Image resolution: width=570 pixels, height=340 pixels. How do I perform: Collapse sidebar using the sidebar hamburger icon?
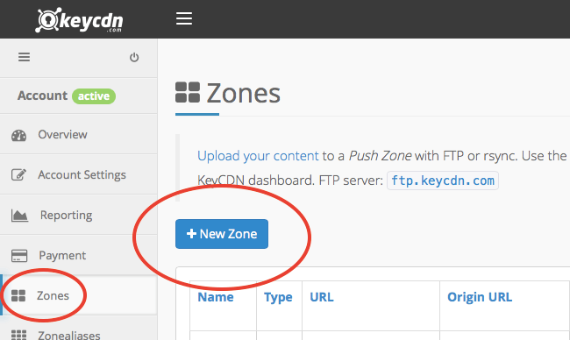[25, 57]
